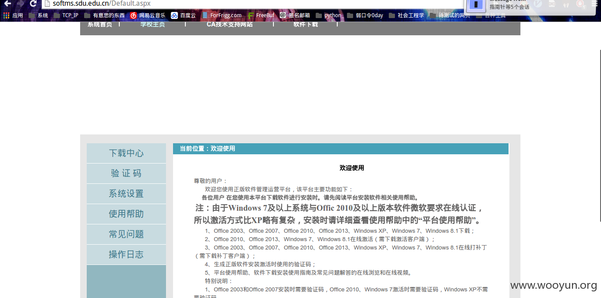Open the 常见问题 sidebar section

click(126, 234)
